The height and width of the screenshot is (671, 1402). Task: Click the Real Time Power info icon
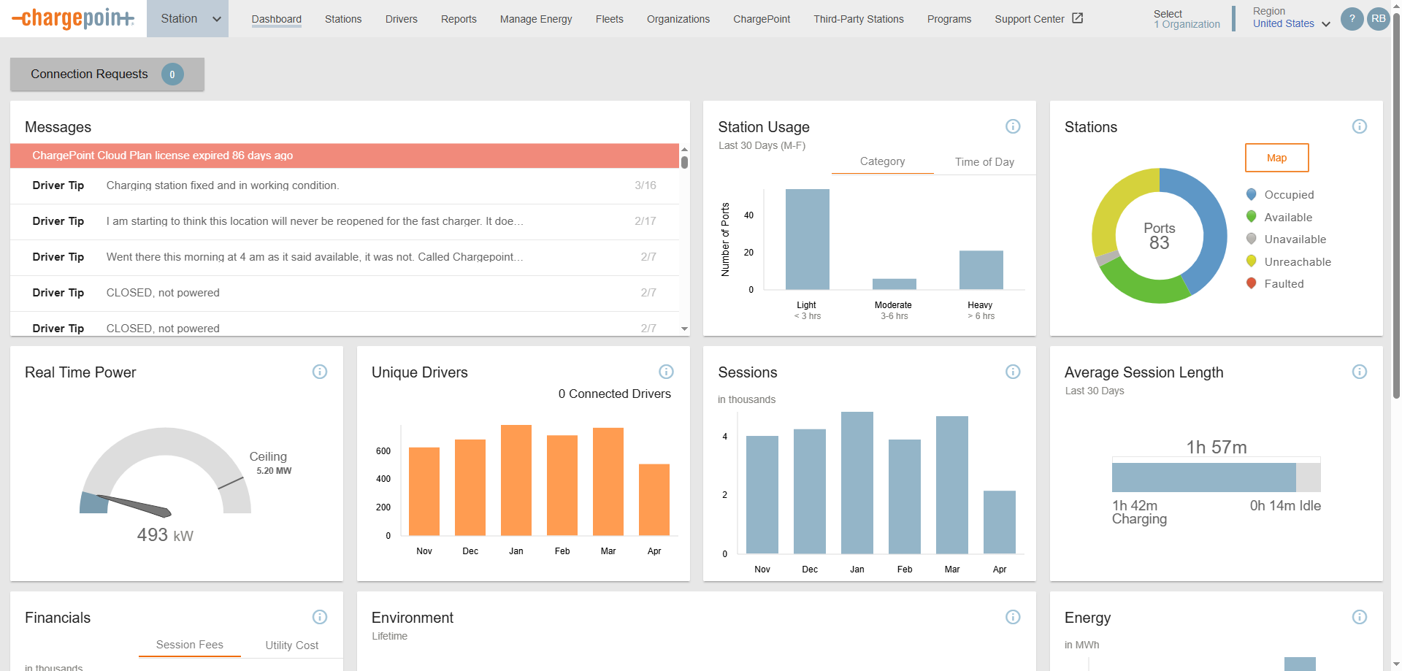(320, 372)
